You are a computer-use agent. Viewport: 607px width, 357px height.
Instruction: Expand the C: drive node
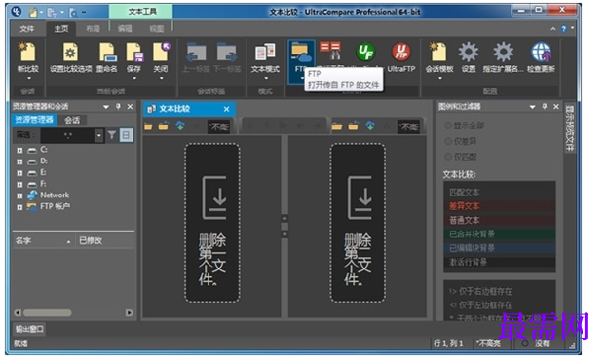pos(19,151)
